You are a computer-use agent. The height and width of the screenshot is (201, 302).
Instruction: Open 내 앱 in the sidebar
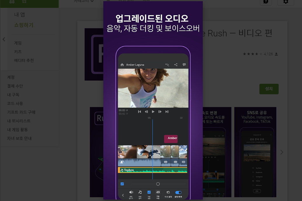click(20, 15)
